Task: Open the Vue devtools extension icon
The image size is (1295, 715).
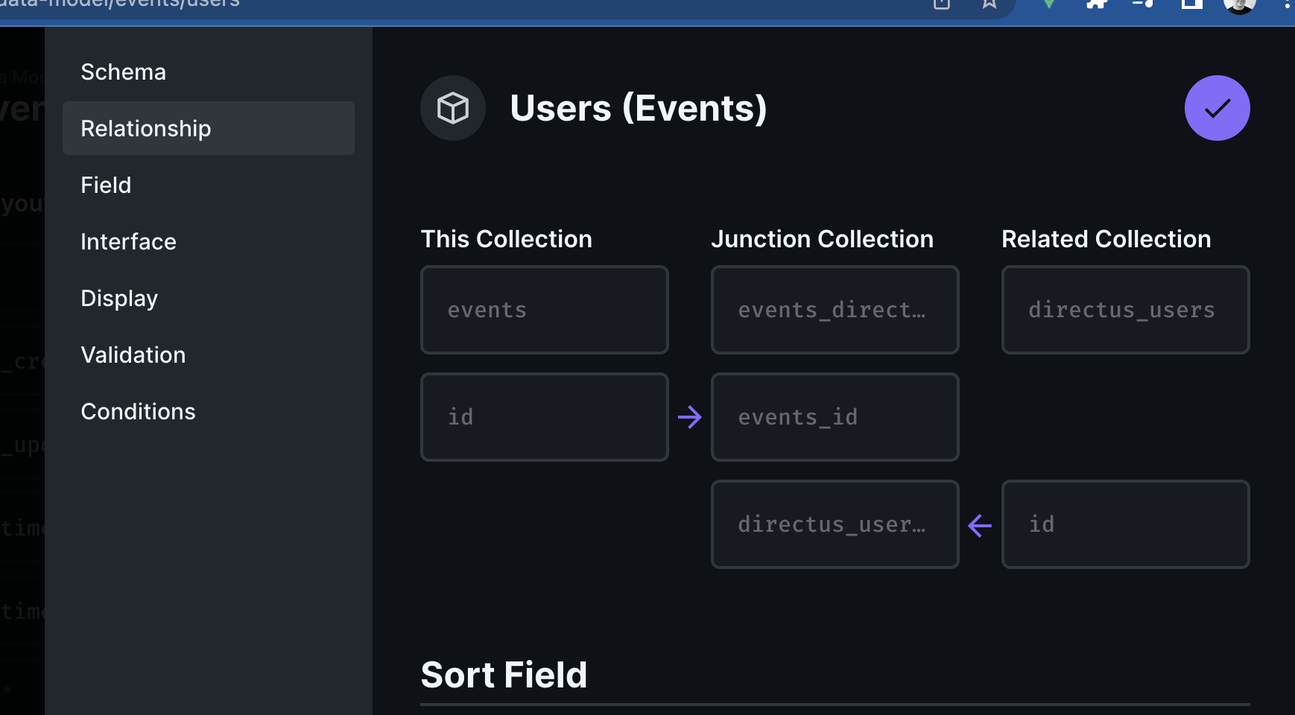Action: (x=1048, y=3)
